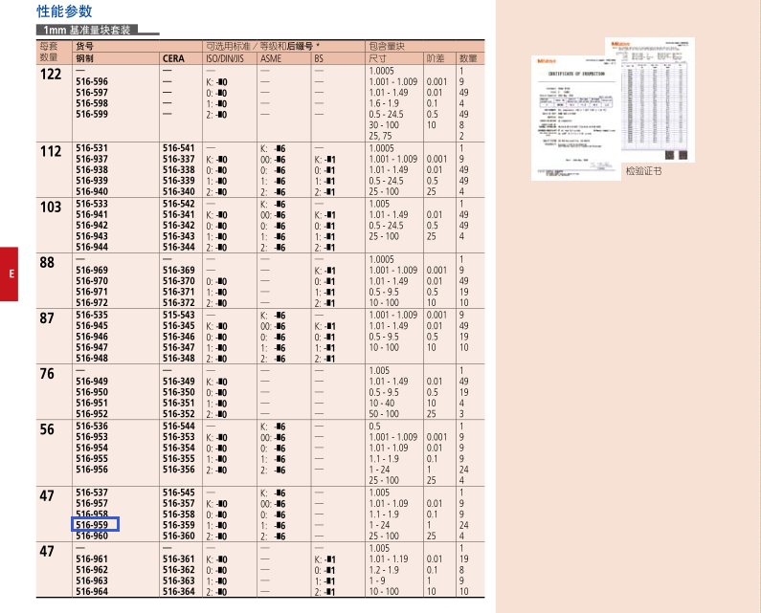Click part number 516-960

[92, 536]
